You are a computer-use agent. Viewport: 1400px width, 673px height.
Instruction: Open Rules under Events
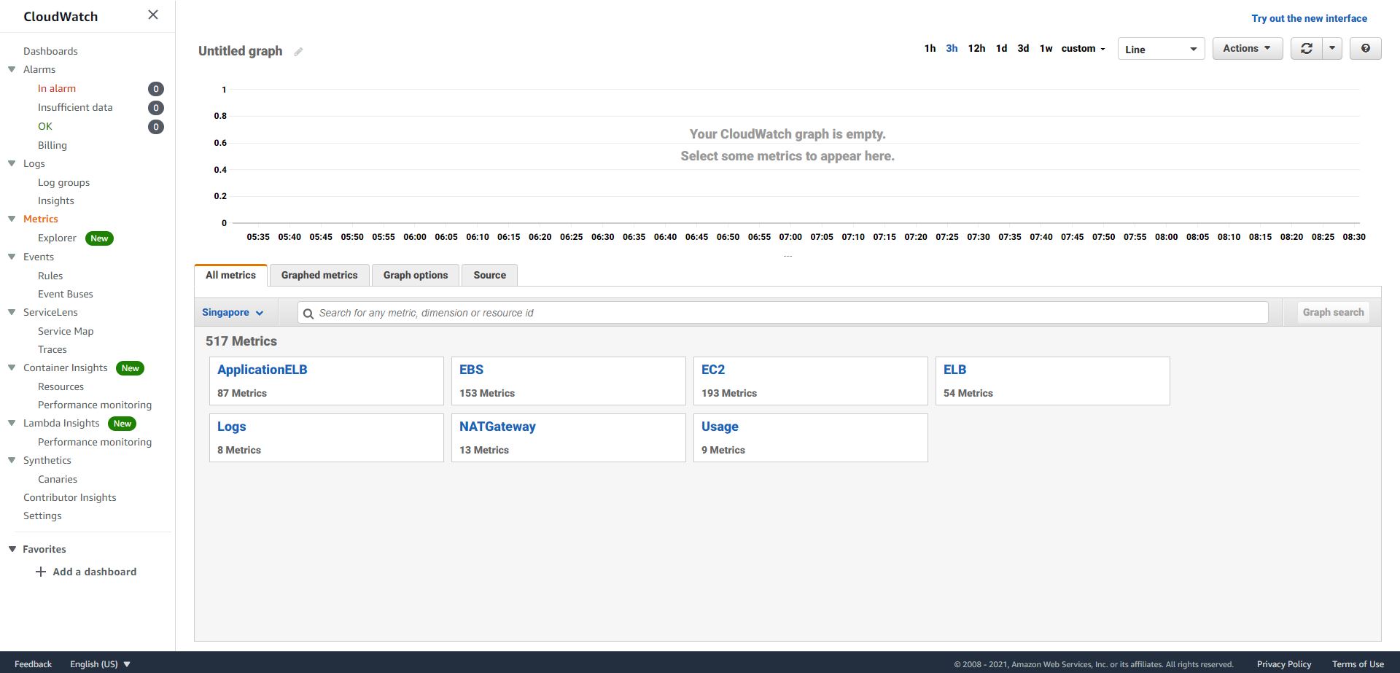click(50, 276)
